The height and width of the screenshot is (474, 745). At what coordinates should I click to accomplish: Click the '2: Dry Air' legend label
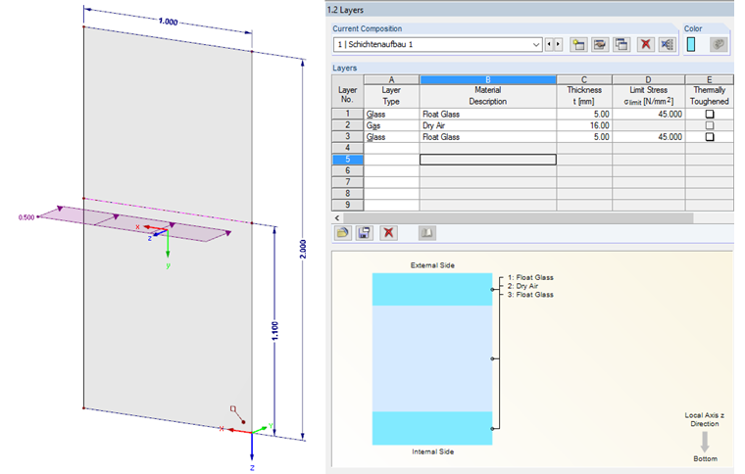(x=522, y=286)
